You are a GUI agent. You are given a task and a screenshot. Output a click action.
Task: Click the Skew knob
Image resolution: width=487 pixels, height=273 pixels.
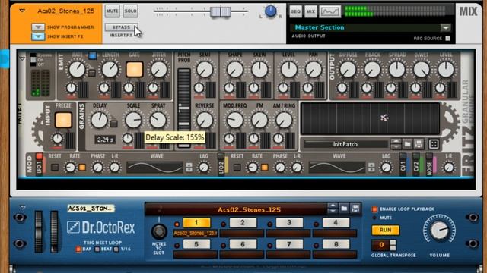click(x=259, y=69)
